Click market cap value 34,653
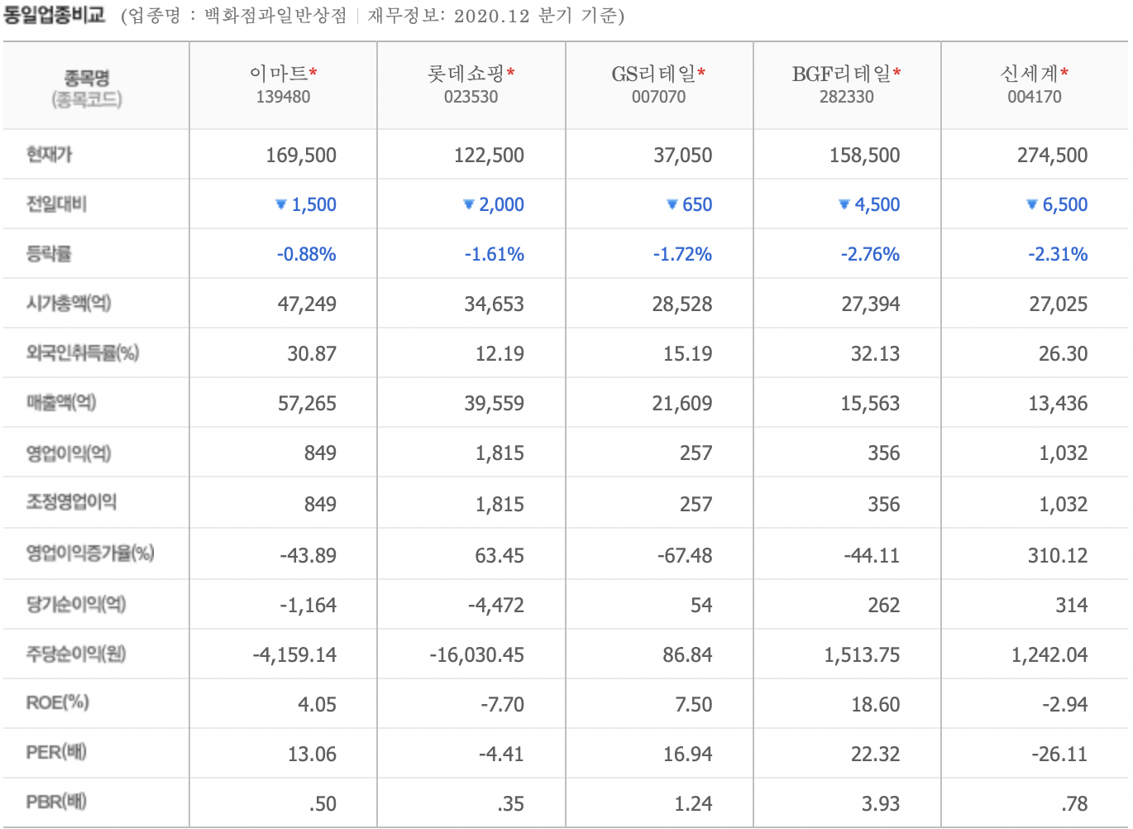Screen dimensions: 1133x829 495,304
